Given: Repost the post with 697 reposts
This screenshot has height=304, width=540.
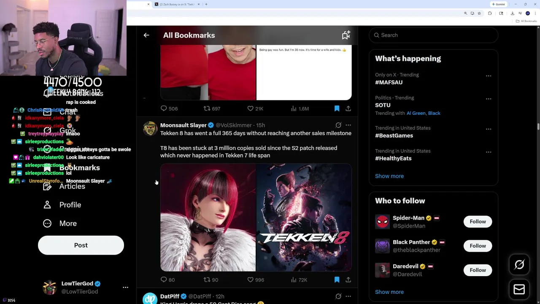Looking at the screenshot, I should (x=212, y=109).
